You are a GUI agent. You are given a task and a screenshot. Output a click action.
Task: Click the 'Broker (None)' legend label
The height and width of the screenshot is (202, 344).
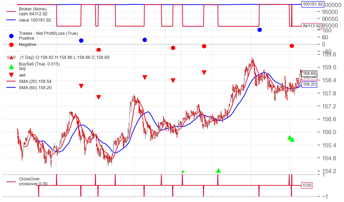32,9
